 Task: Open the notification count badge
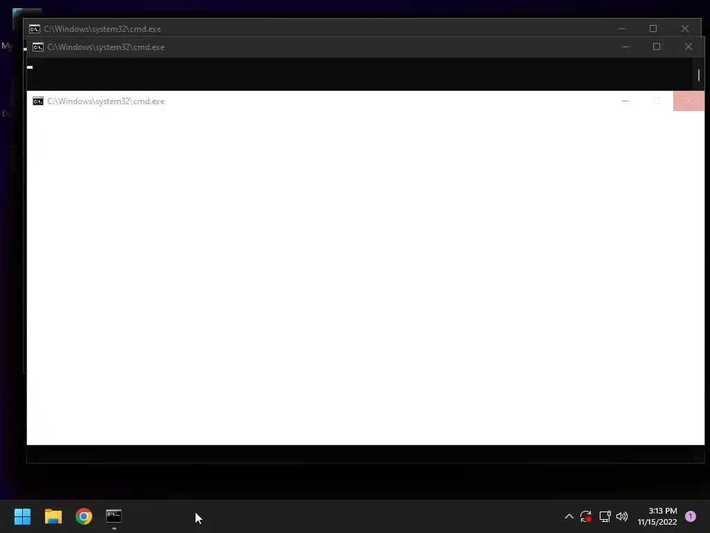click(691, 516)
